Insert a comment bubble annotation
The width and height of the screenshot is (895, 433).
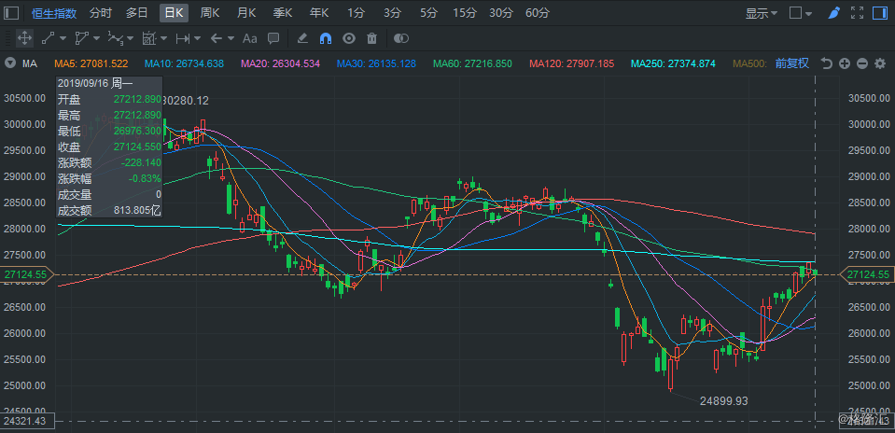click(273, 38)
